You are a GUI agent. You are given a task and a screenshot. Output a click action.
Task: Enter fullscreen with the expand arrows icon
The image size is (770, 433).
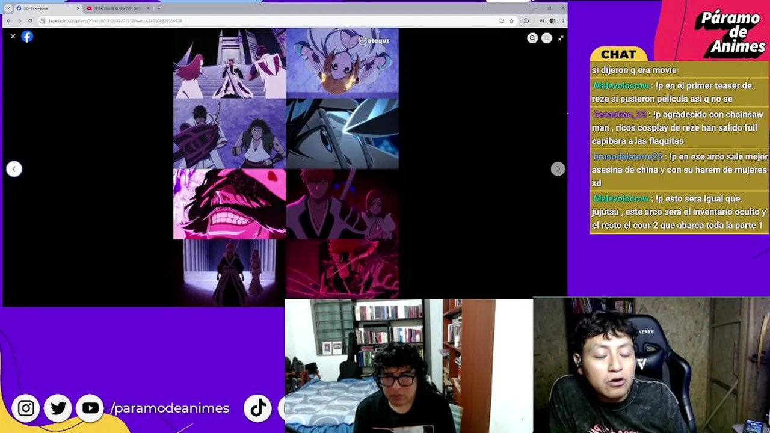(561, 38)
